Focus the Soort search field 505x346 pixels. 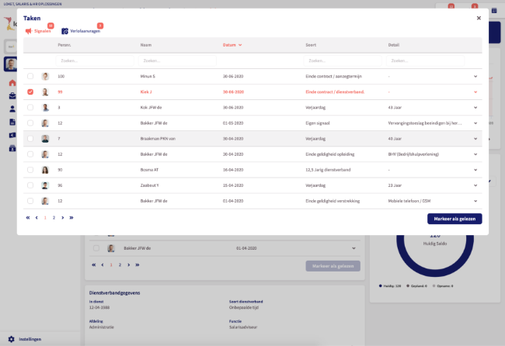(x=343, y=61)
